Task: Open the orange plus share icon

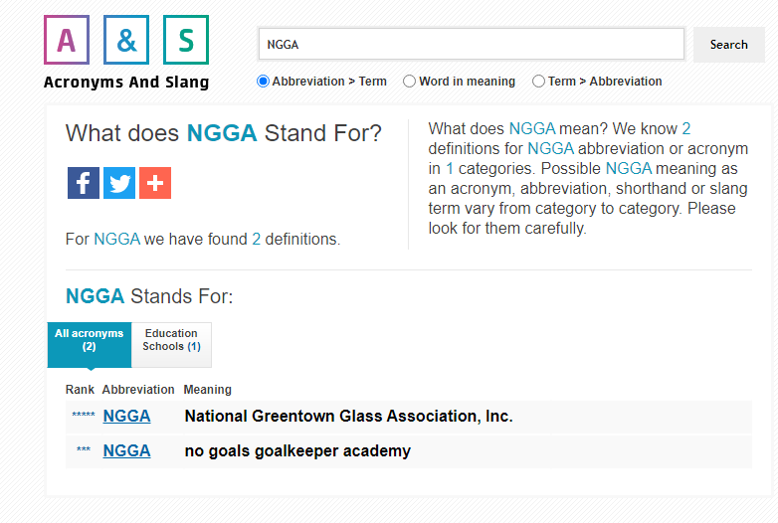Action: (x=155, y=183)
